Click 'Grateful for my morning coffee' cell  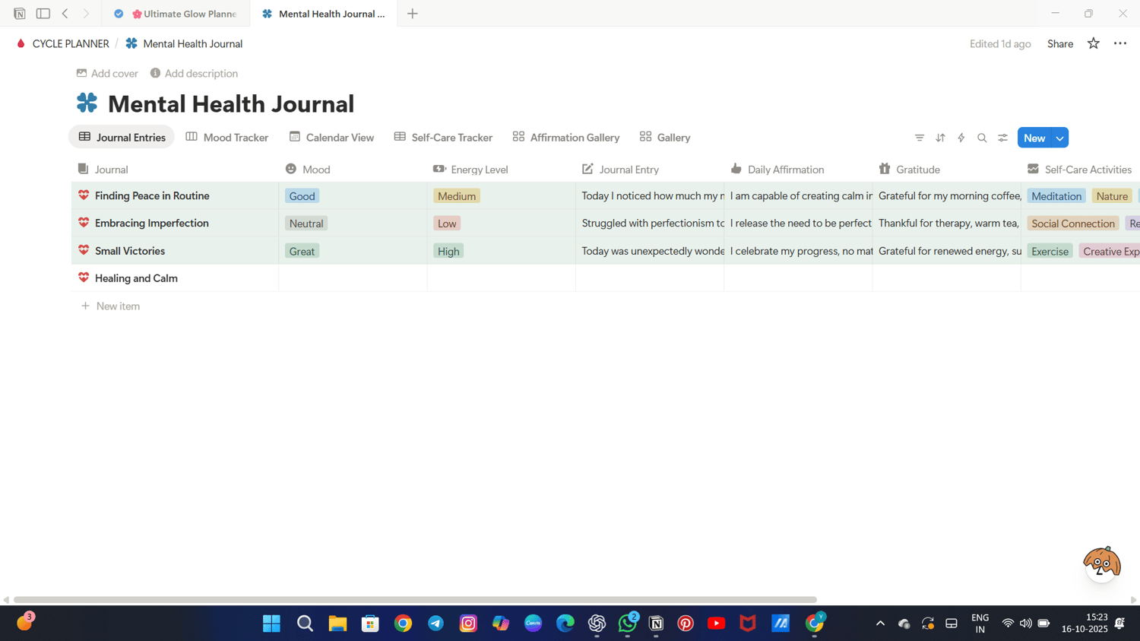click(x=947, y=195)
